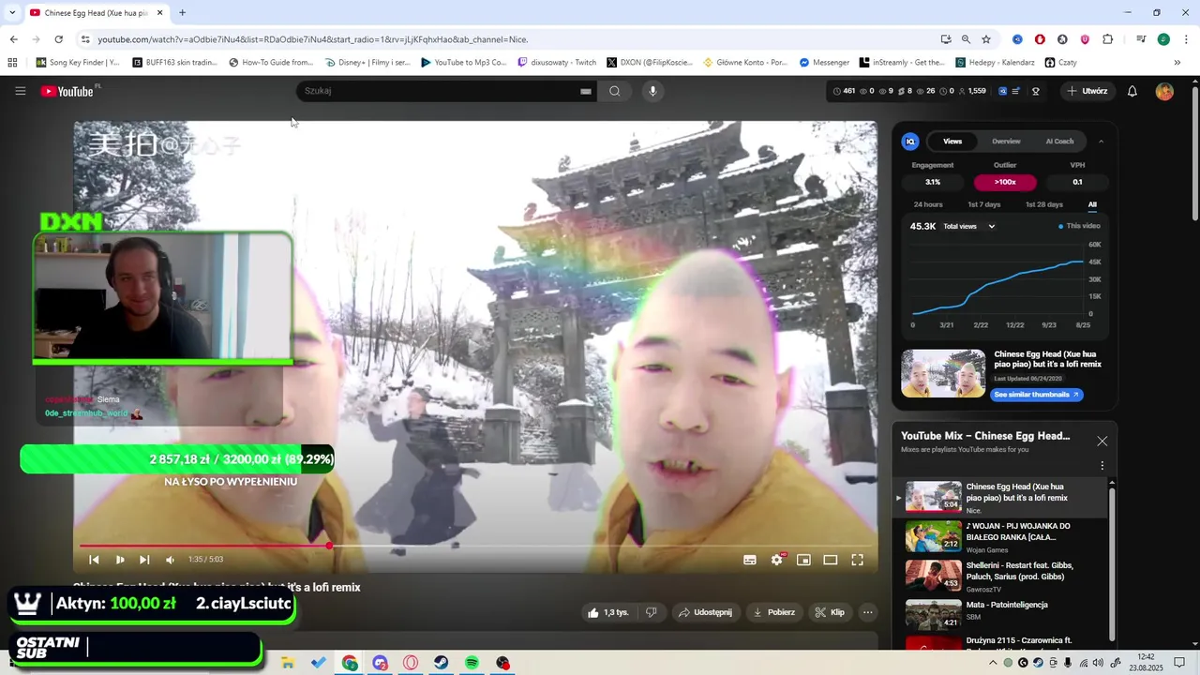Image resolution: width=1200 pixels, height=675 pixels.
Task: Expand more bookmarks chevron
Action: (x=1177, y=63)
